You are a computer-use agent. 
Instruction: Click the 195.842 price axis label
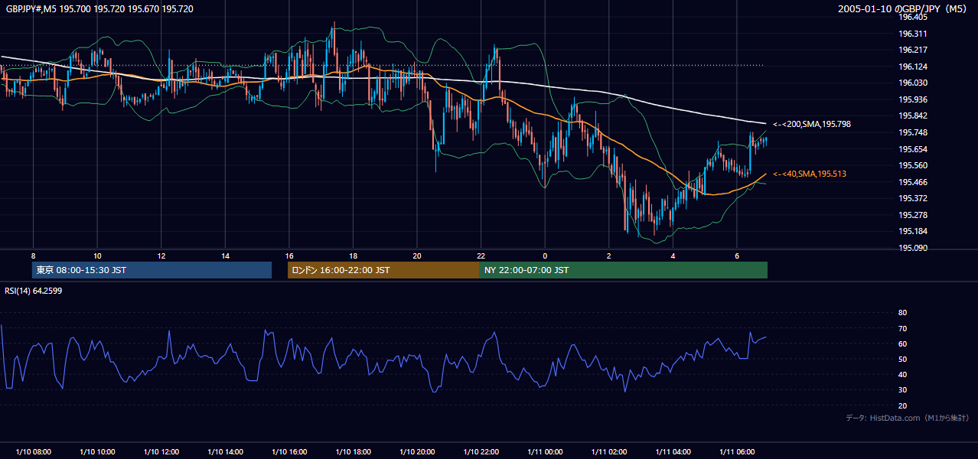[x=913, y=116]
